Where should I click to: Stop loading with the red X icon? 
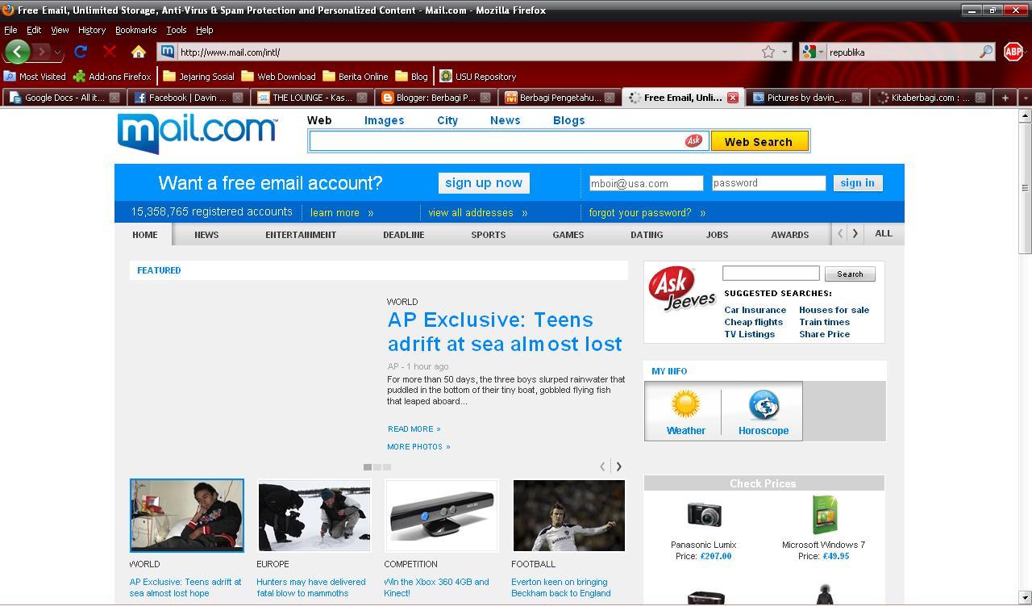pyautogui.click(x=110, y=52)
